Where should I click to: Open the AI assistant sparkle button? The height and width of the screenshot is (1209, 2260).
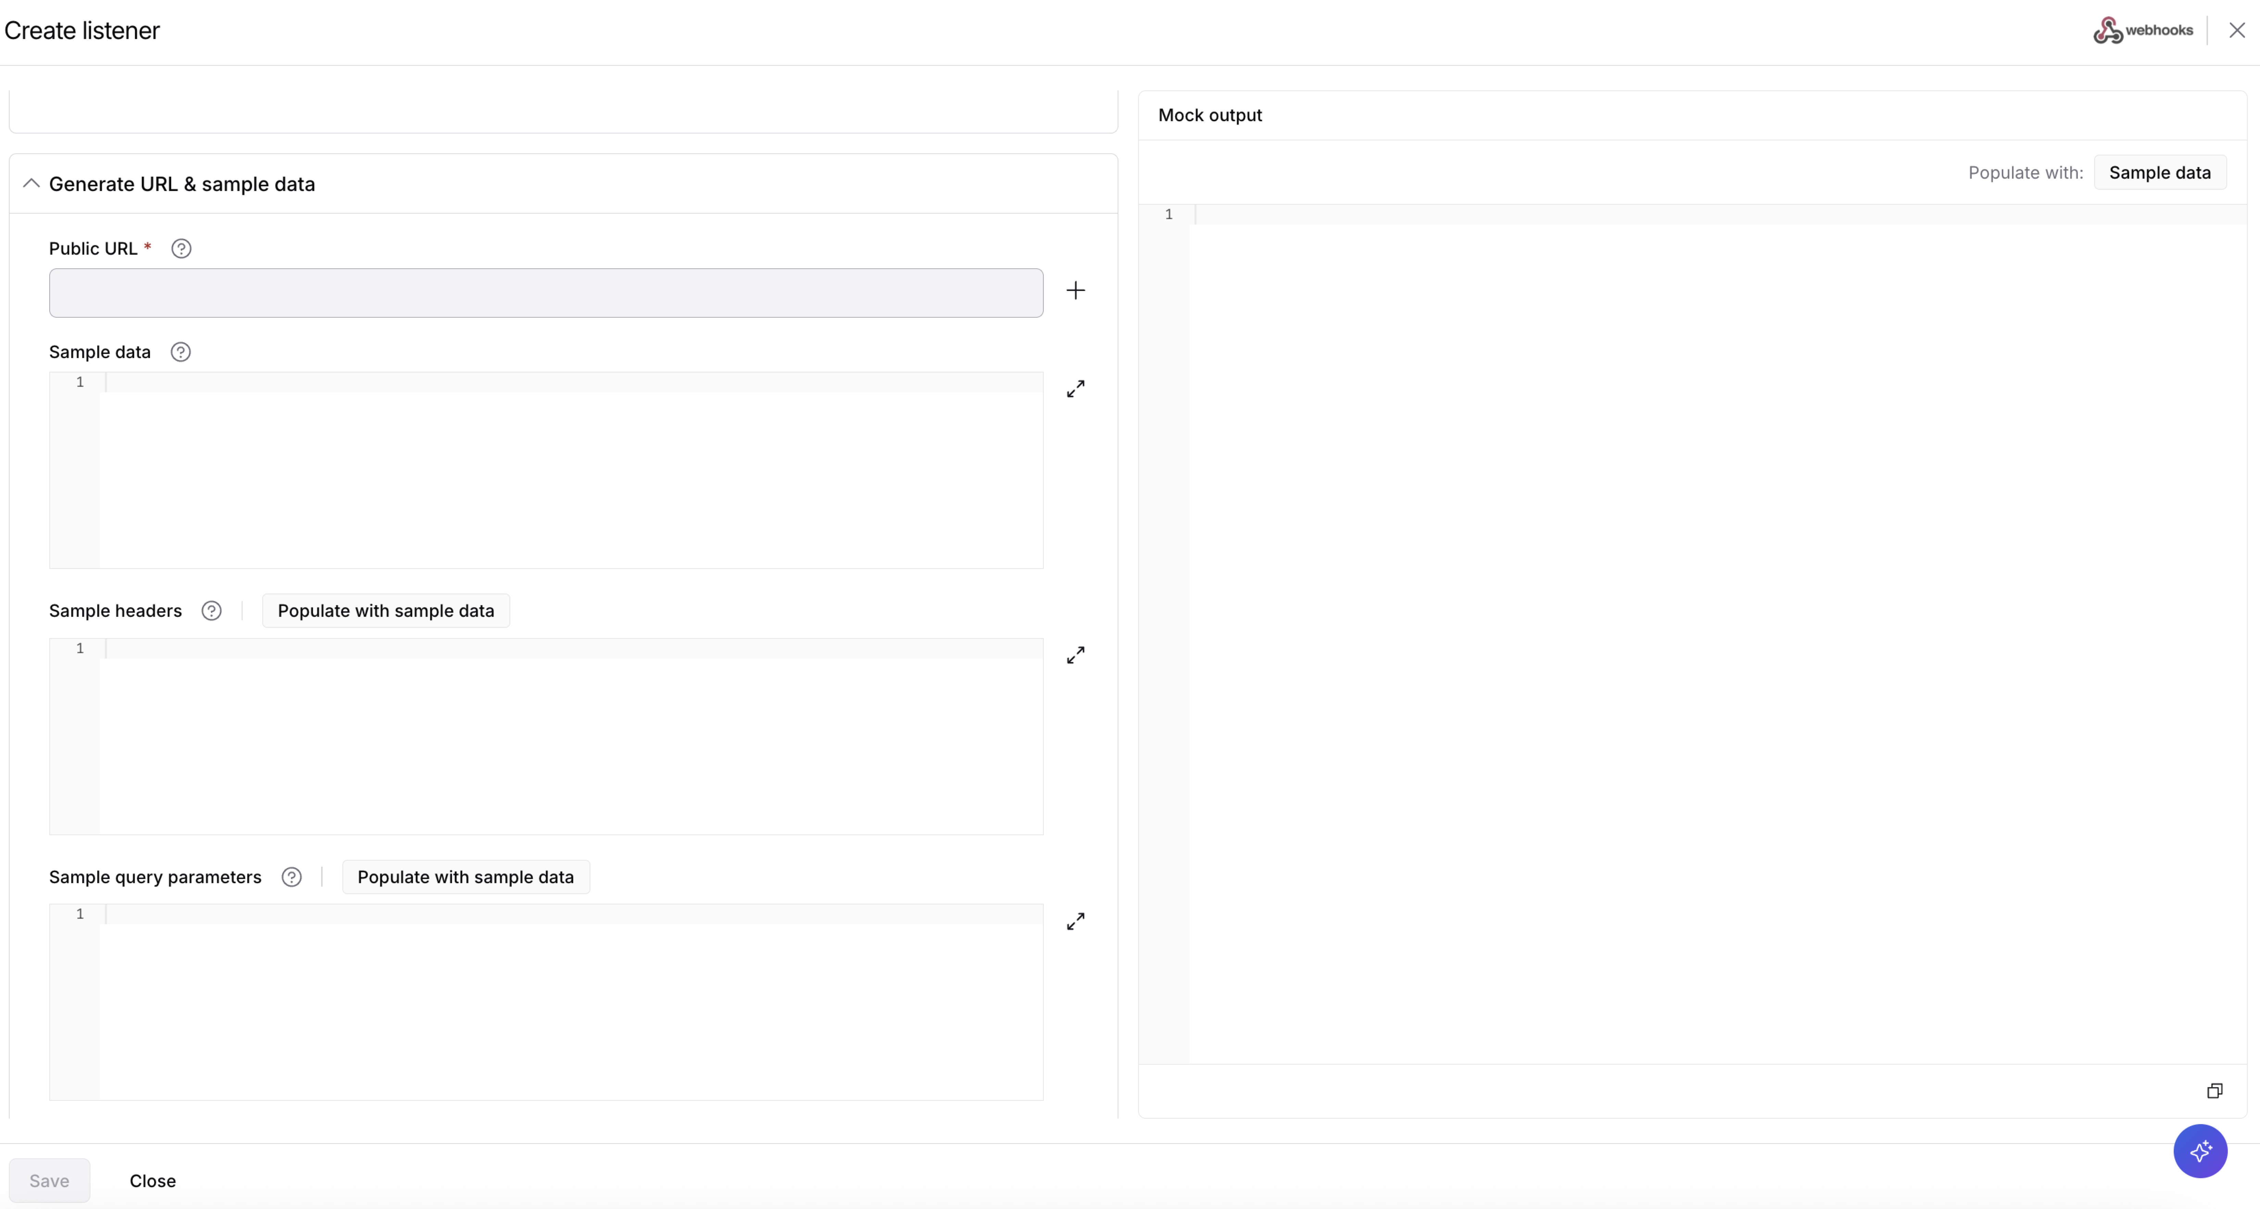click(x=2200, y=1151)
